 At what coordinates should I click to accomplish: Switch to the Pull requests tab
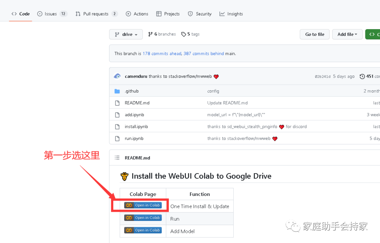[96, 14]
